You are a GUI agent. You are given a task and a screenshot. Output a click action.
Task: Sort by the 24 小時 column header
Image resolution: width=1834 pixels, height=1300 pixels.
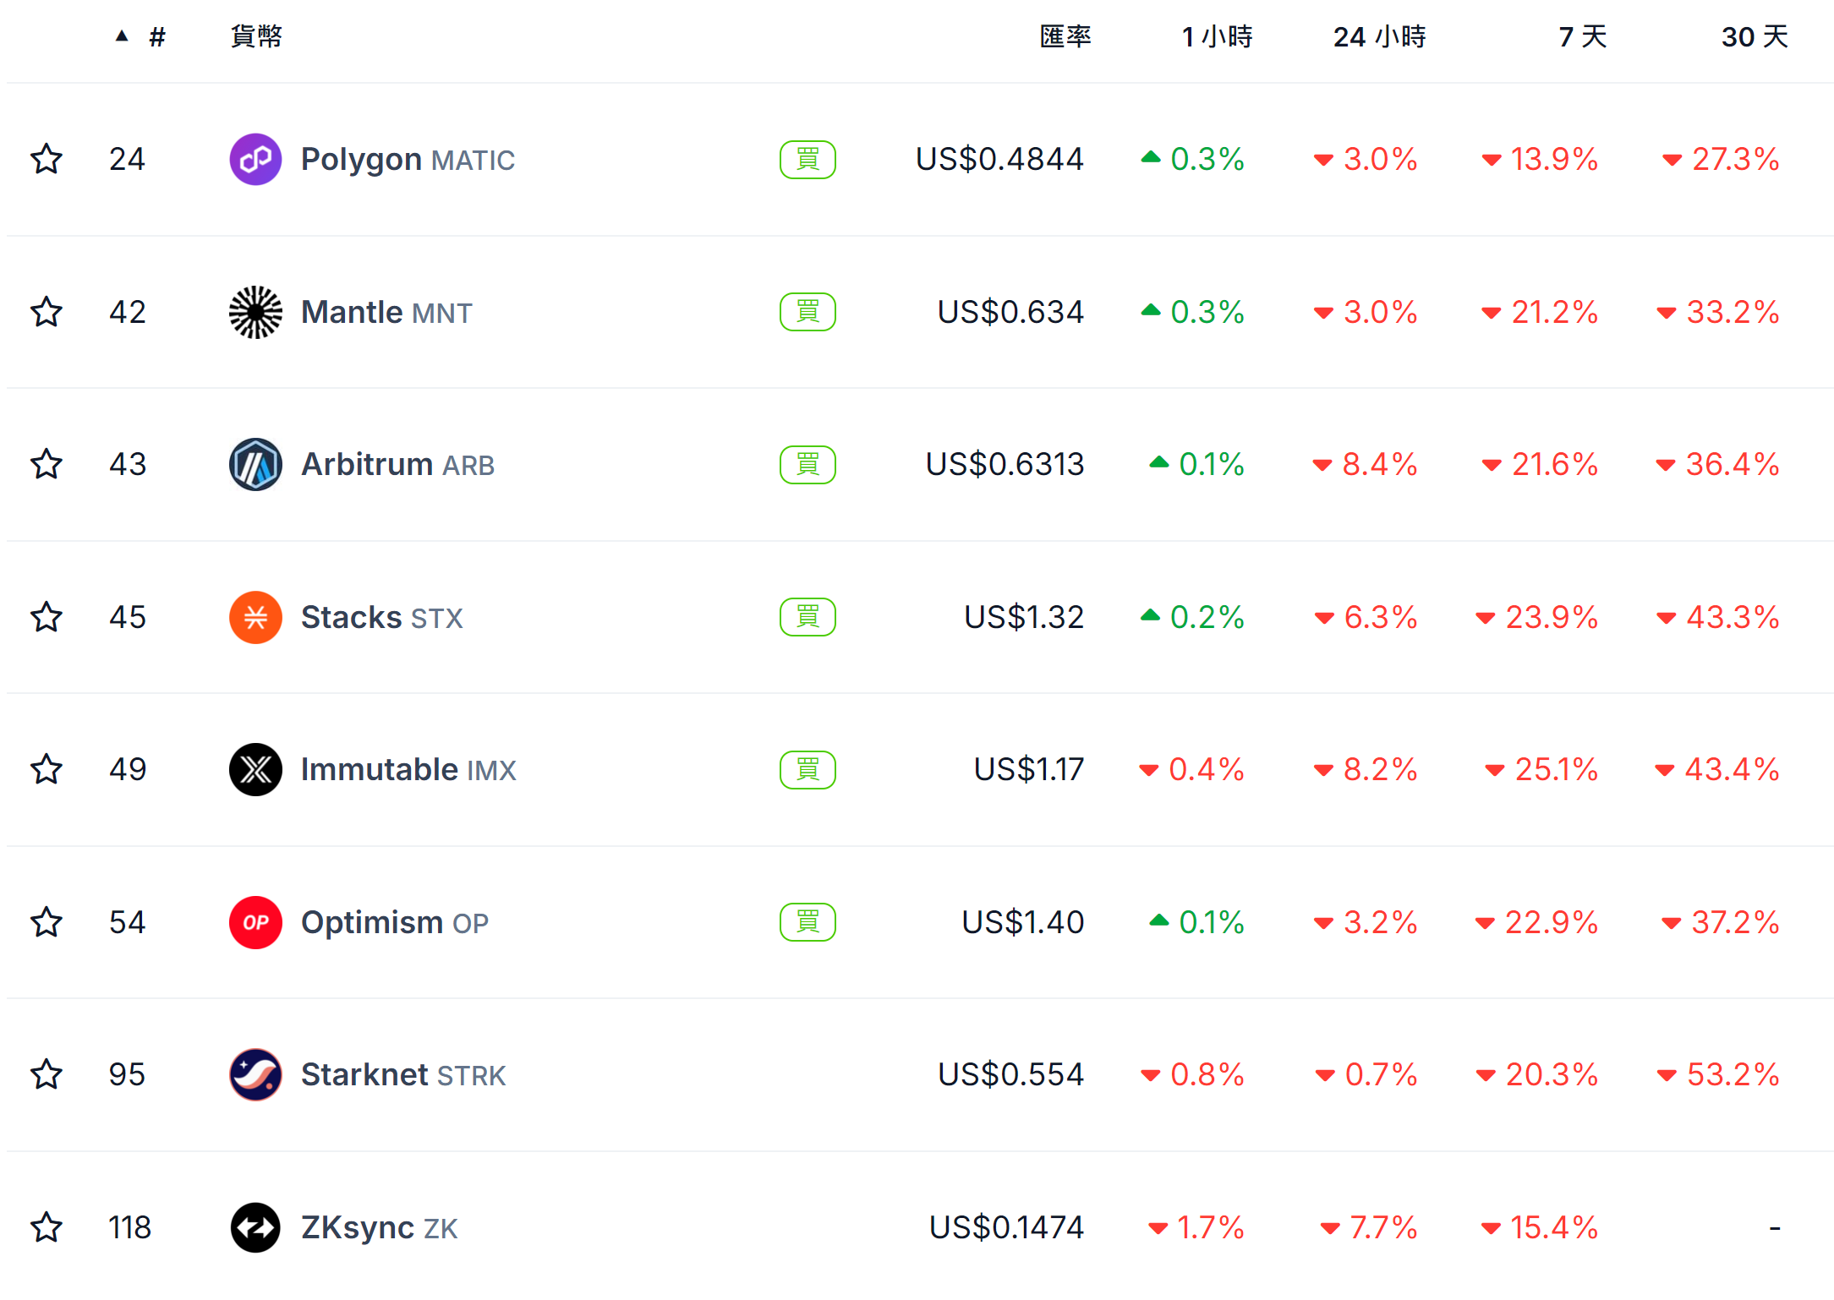click(x=1379, y=37)
